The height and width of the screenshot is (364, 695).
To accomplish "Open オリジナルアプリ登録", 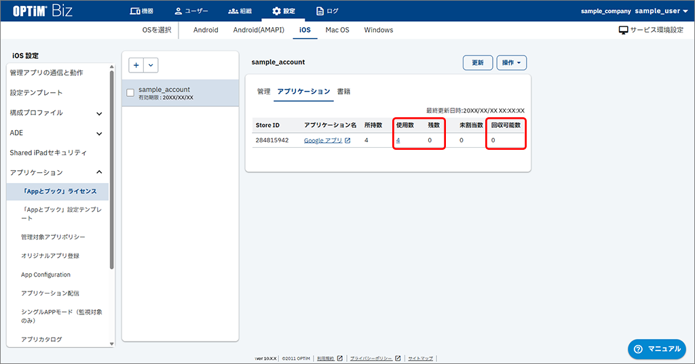I will [50, 256].
